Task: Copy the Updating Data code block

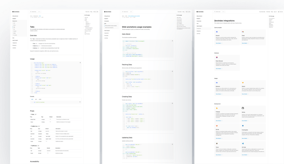Action: 172,144
